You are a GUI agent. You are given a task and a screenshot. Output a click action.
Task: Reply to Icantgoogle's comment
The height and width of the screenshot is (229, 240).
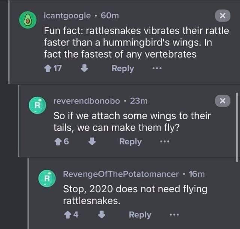pyautogui.click(x=123, y=68)
